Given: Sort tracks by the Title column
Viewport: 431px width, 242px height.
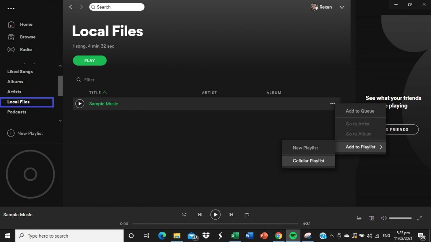Looking at the screenshot, I should click(x=95, y=92).
